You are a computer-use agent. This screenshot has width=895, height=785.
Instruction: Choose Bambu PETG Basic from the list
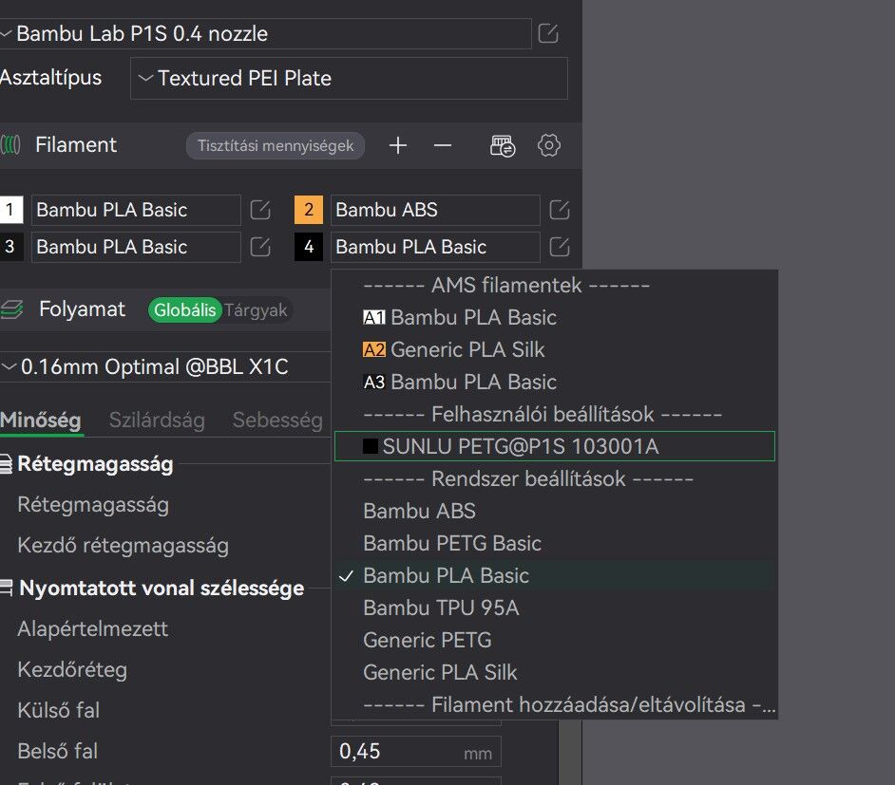coord(554,543)
